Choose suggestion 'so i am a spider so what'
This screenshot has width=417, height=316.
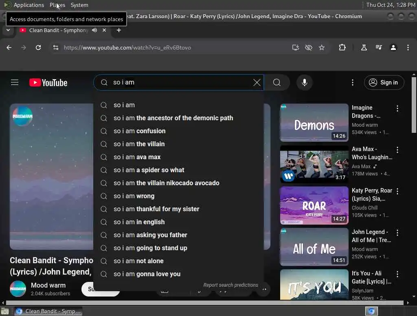[178, 170]
